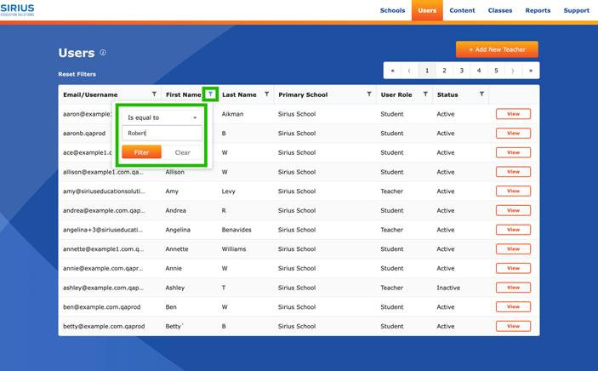The height and width of the screenshot is (371, 598).
Task: Go to the next page arrow
Action: coord(514,71)
